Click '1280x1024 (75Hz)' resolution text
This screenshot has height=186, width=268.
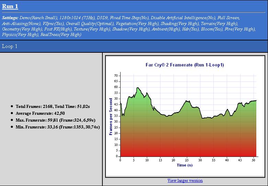pos(77,18)
